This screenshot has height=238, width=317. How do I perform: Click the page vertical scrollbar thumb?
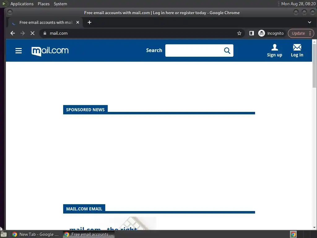[314, 66]
